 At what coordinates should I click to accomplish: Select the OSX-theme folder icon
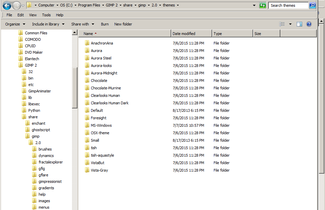click(x=87, y=133)
